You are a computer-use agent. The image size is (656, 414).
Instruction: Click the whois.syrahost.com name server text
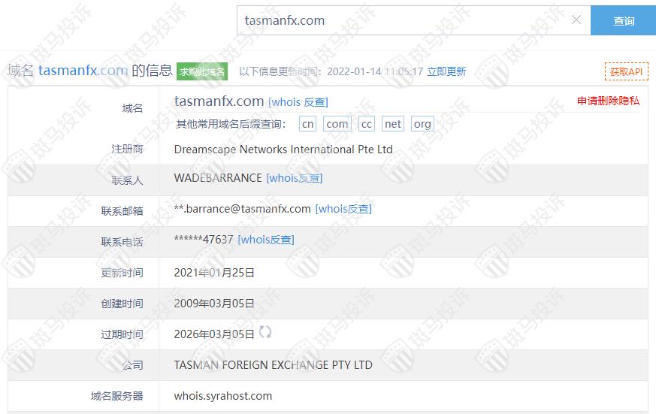[x=223, y=396]
